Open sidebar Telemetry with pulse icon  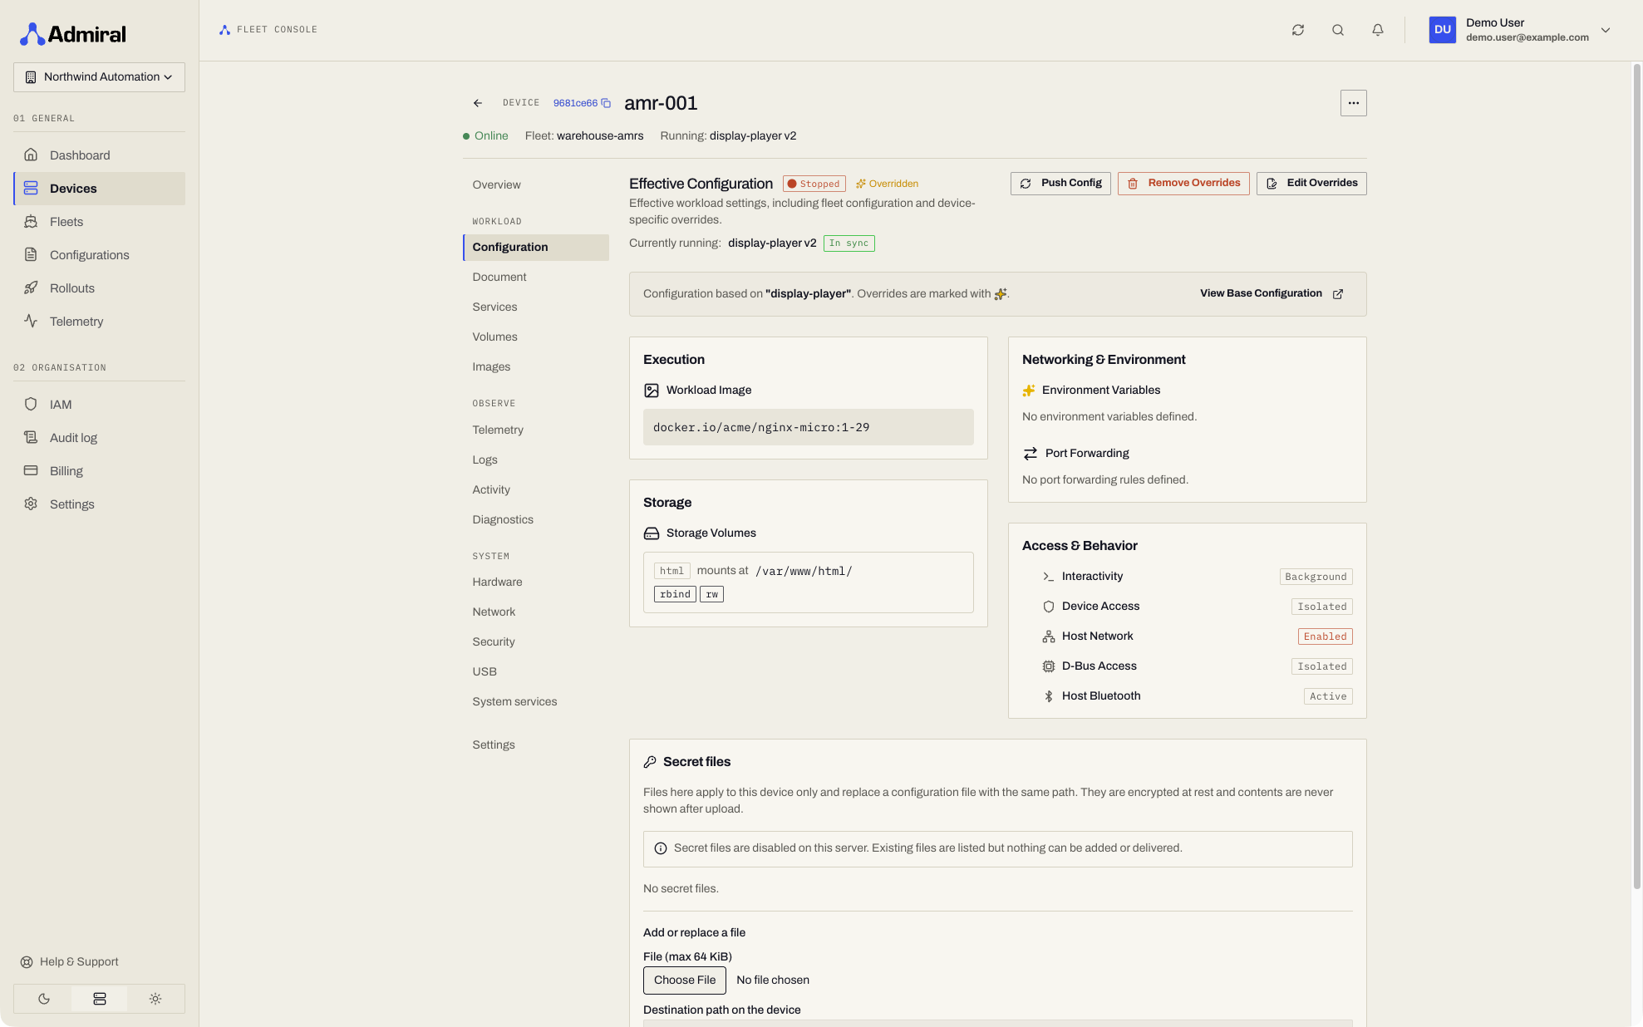point(100,322)
